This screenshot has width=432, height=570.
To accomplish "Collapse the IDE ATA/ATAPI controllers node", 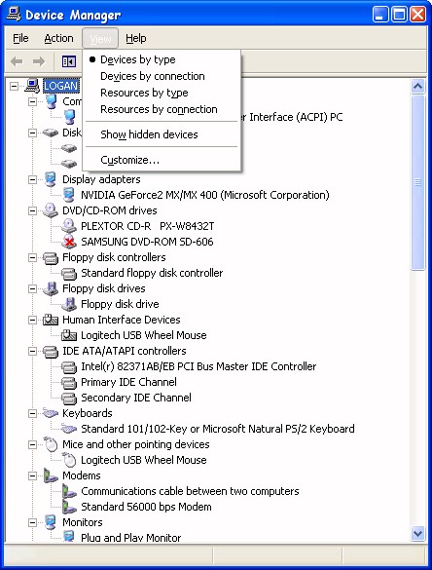I will click(x=33, y=351).
